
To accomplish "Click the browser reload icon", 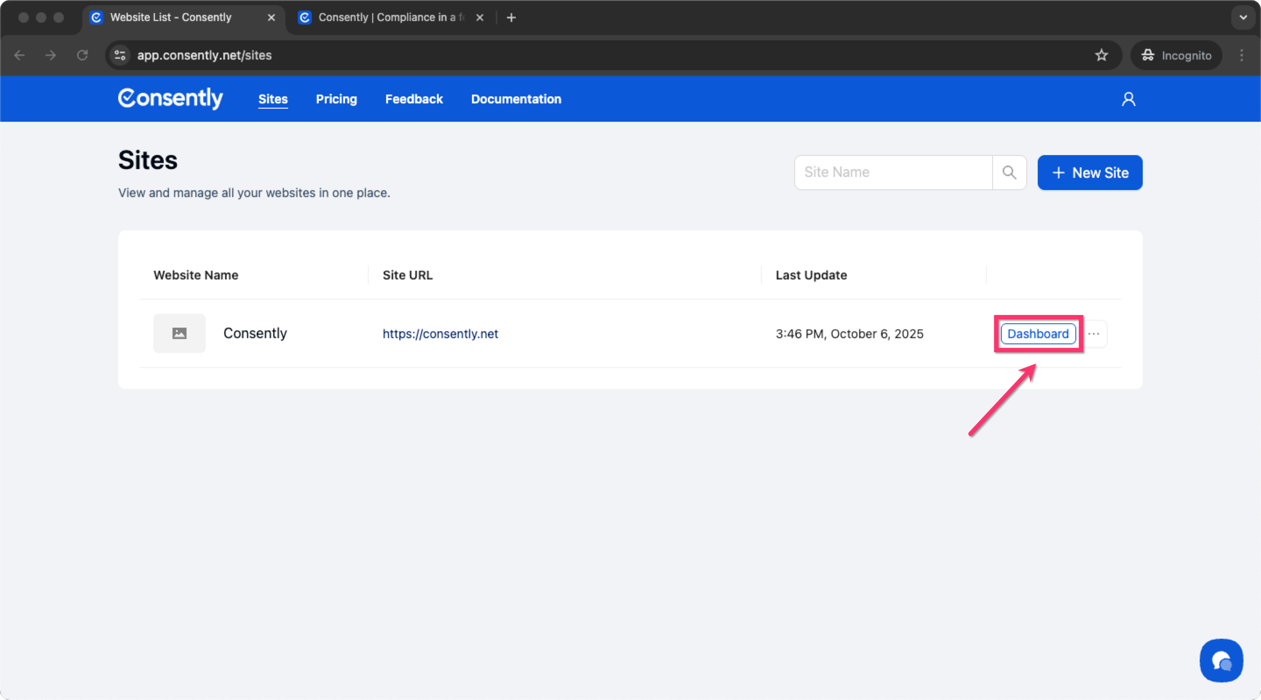I will (82, 55).
